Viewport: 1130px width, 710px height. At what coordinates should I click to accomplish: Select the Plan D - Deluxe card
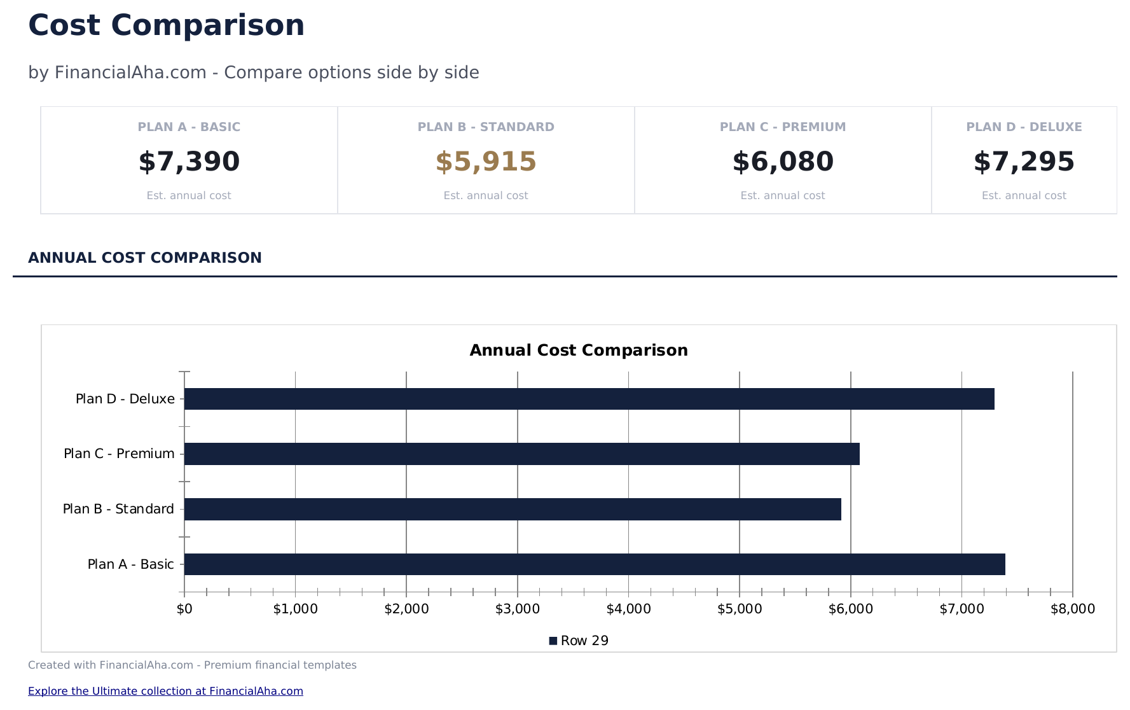tap(1024, 160)
